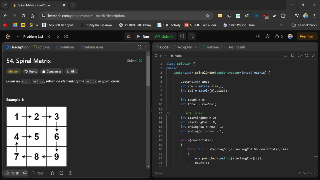
Task: Go to the next problem with right chevron
Action: pos(58,36)
